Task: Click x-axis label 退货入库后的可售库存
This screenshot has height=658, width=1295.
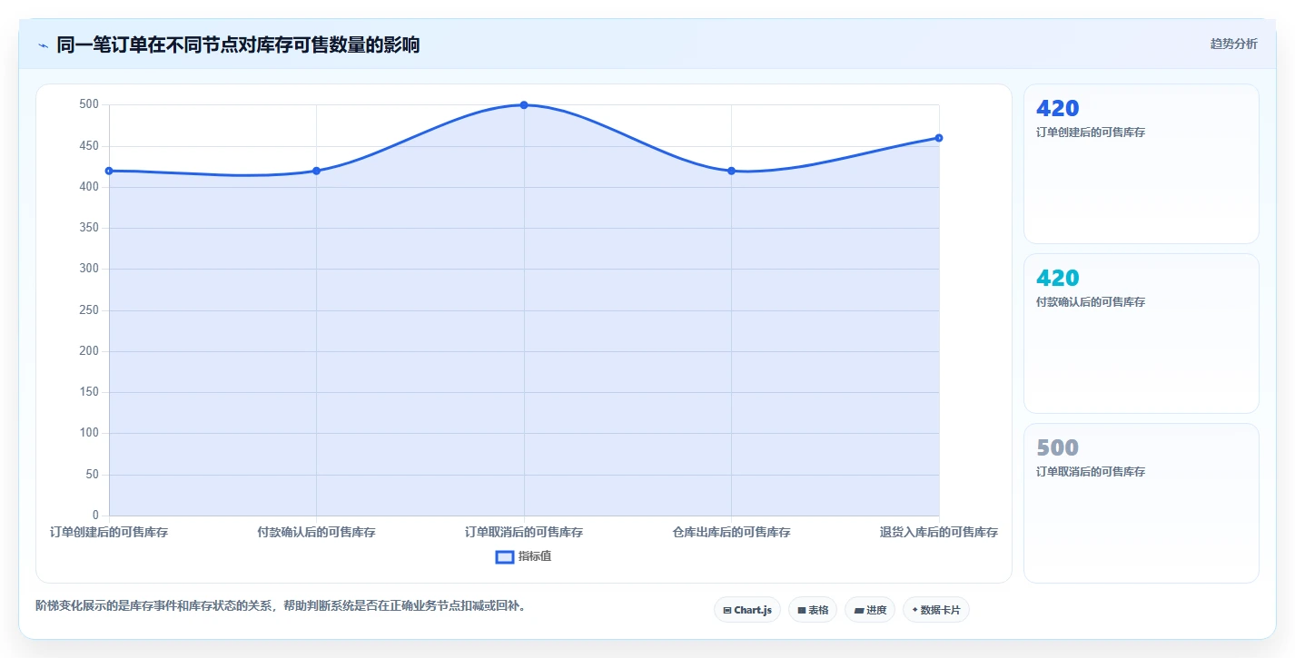Action: (939, 533)
